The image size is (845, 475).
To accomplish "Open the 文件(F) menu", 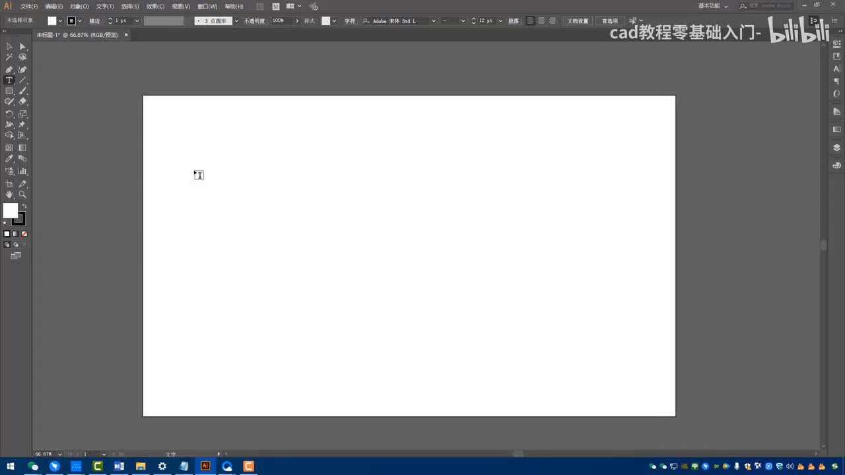I will (29, 7).
